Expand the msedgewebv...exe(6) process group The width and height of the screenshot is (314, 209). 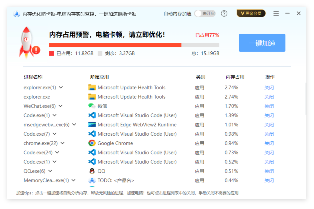74,125
